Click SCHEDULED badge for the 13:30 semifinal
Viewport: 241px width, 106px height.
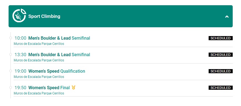[221, 55]
